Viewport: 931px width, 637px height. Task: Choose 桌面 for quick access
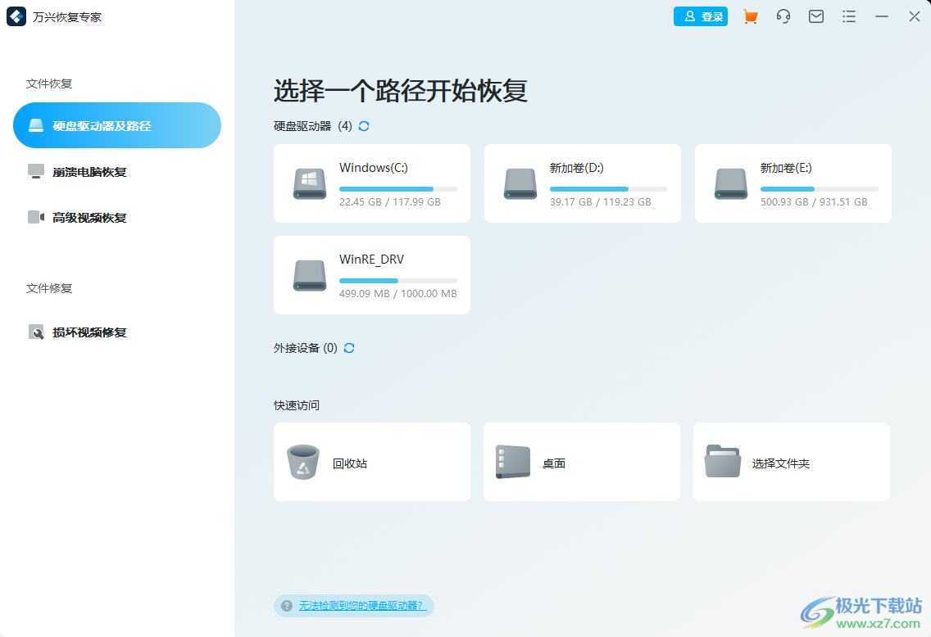pyautogui.click(x=582, y=462)
